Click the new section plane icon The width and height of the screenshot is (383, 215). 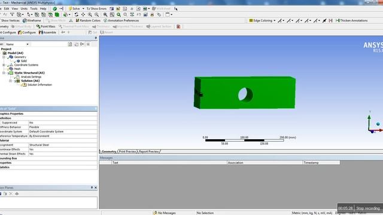coord(1,193)
